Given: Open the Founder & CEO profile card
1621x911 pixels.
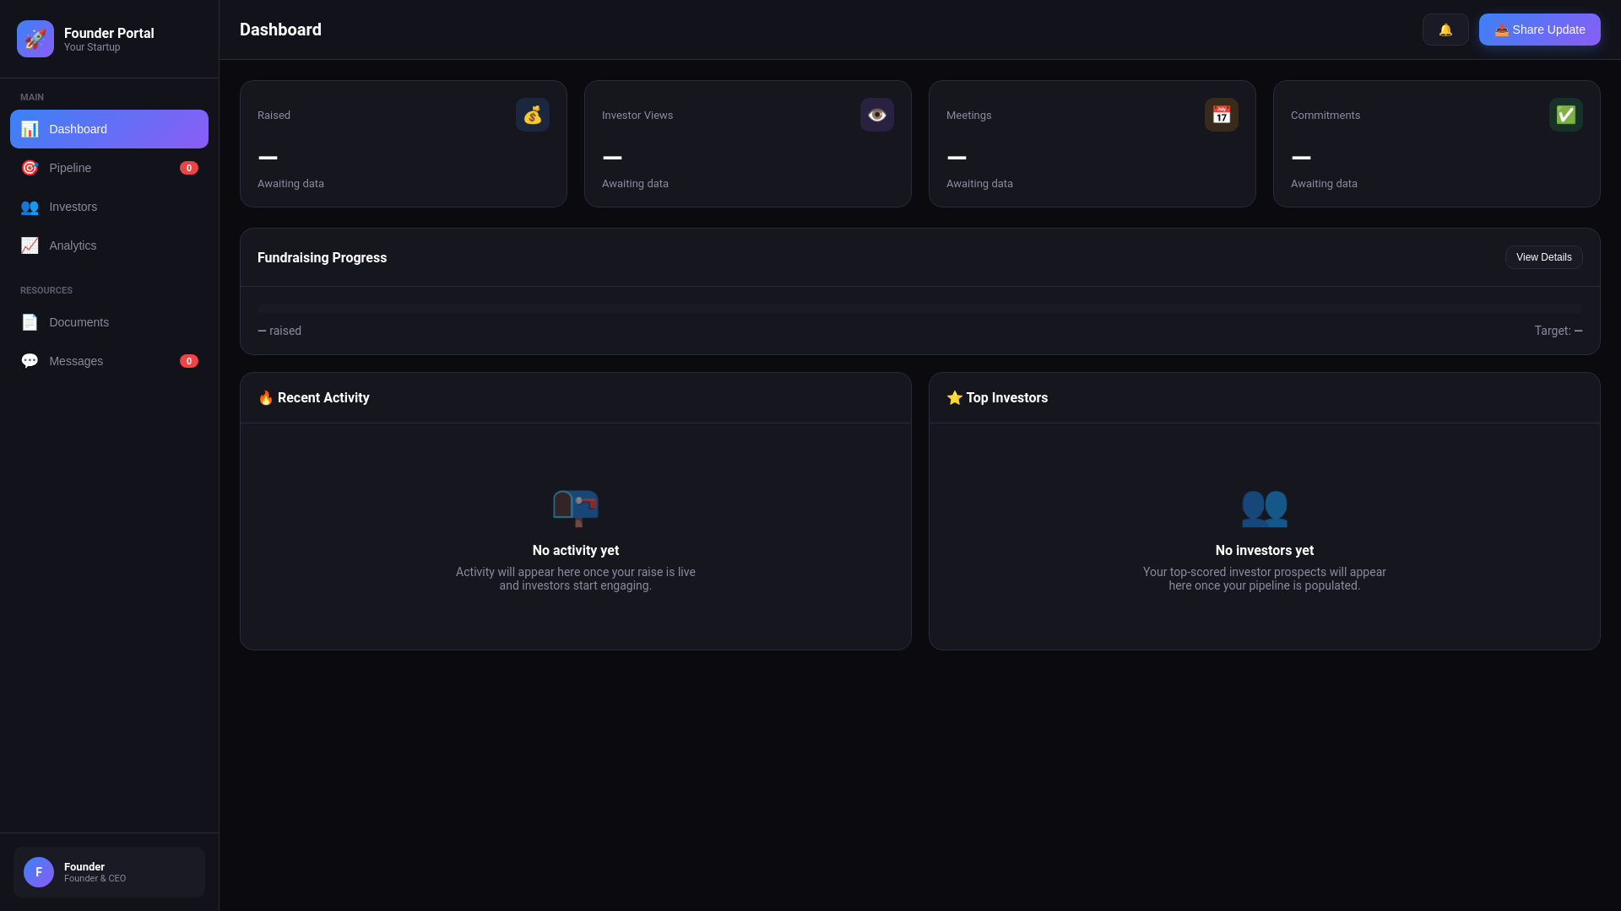Looking at the screenshot, I should click(109, 872).
